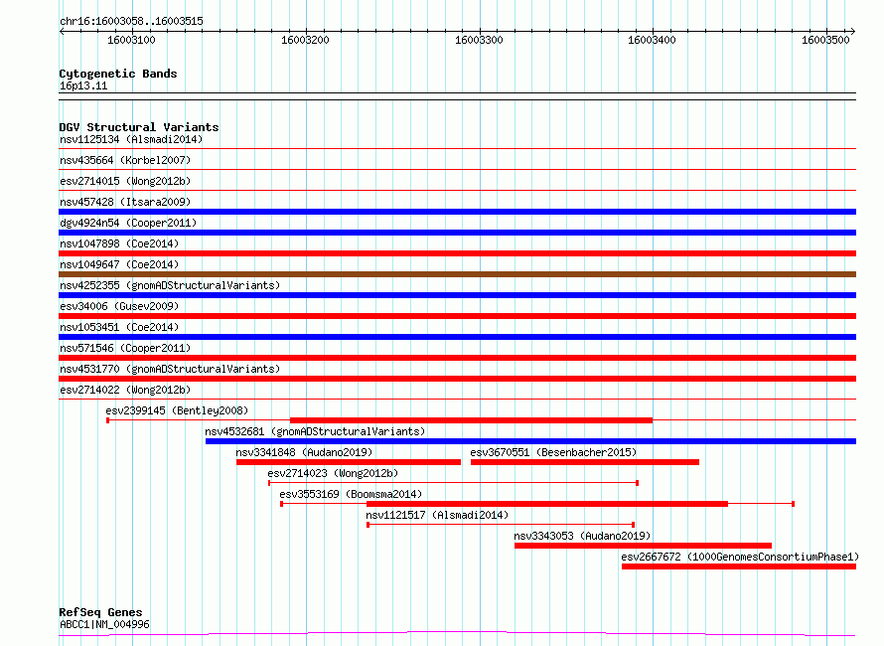Open the RefSeq Genes track title
This screenshot has height=646, width=884.
tap(100, 612)
